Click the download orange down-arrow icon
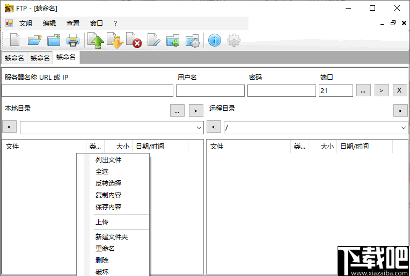The width and height of the screenshot is (410, 276). pyautogui.click(x=115, y=40)
